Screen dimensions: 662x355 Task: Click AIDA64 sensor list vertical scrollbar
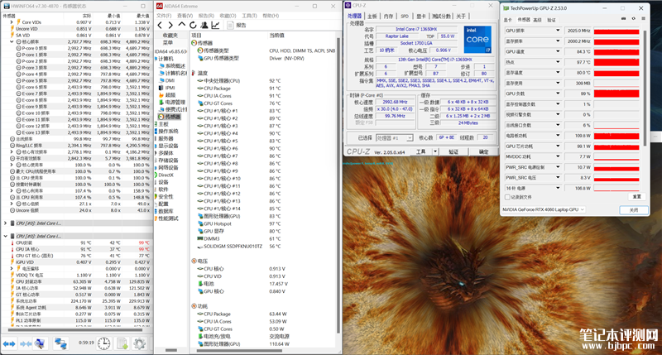(x=338, y=185)
